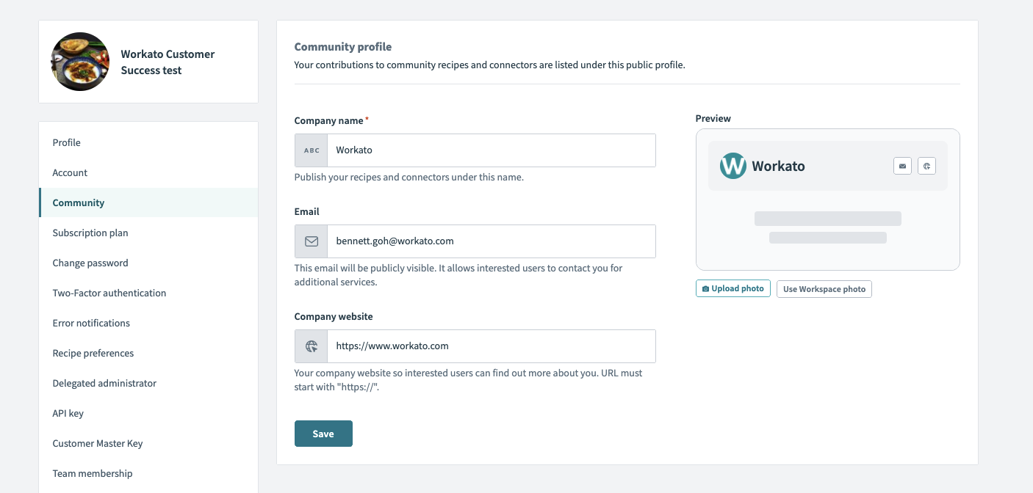
Task: Click the camera icon inside Upload photo
Action: tap(708, 288)
